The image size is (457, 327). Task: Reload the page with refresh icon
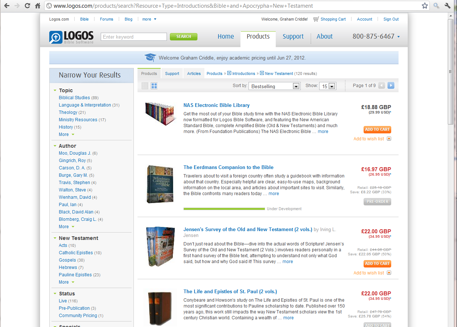27,6
